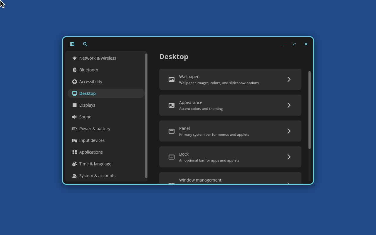Image resolution: width=376 pixels, height=235 pixels.
Task: Open Input devices label
Action: coord(92,140)
